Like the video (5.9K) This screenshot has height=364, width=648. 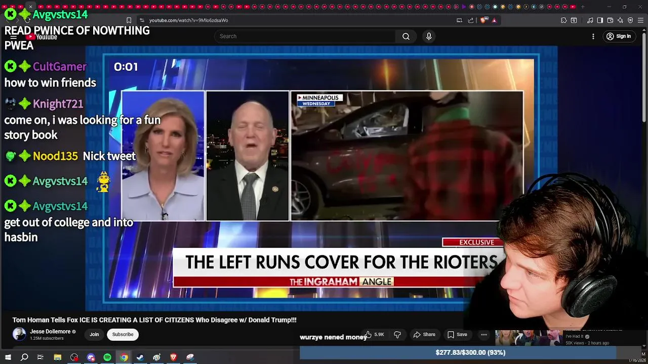click(374, 335)
